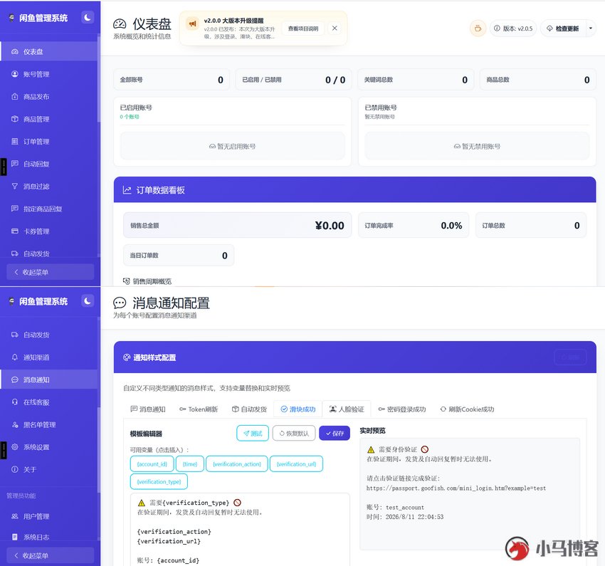Click the preview link passport.goofish.com
605x566 pixels.
pos(456,488)
